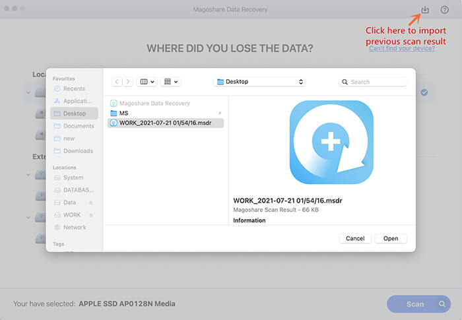Go forward with the right chevron
Image resolution: width=462 pixels, height=320 pixels.
click(127, 82)
